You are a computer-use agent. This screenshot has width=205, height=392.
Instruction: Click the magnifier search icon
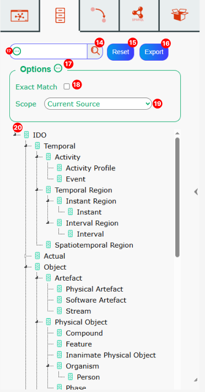pos(95,51)
